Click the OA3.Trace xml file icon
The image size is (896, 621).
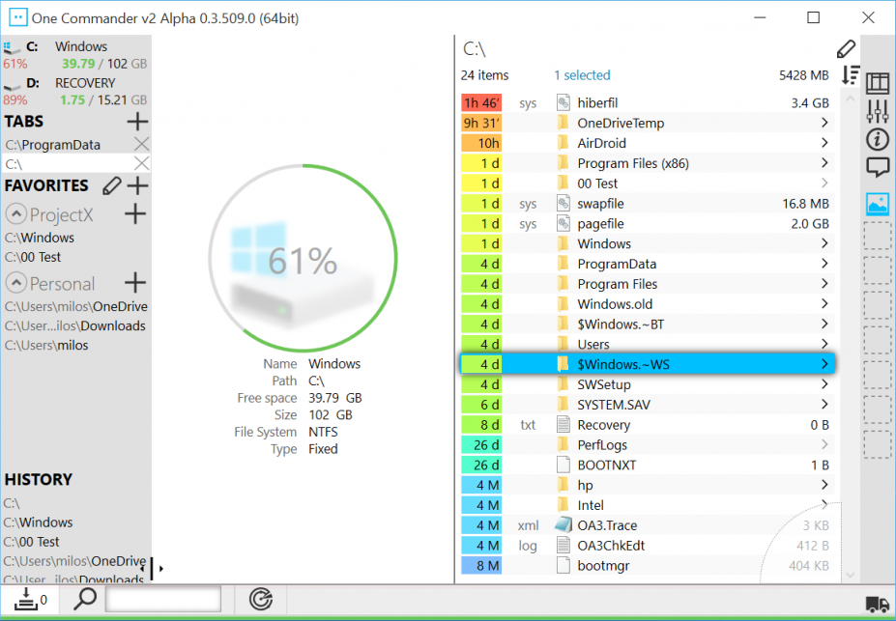[x=564, y=525]
